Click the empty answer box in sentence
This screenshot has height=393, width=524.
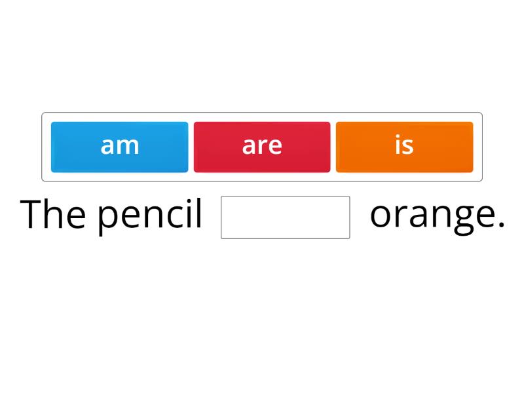pos(286,217)
